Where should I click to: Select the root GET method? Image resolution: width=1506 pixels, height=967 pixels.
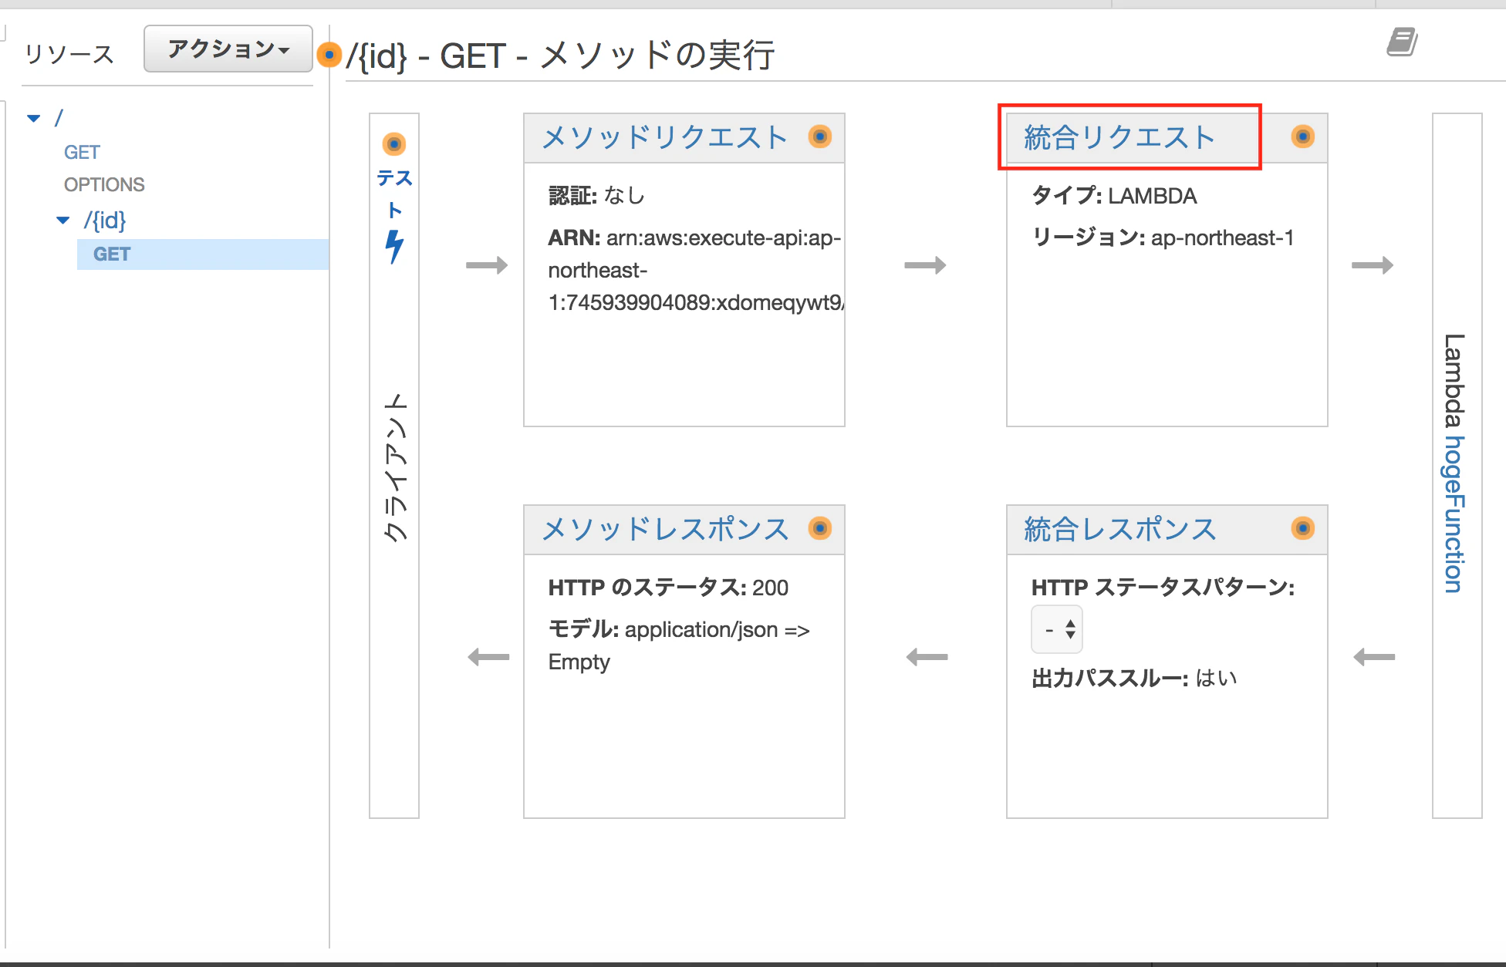(82, 152)
